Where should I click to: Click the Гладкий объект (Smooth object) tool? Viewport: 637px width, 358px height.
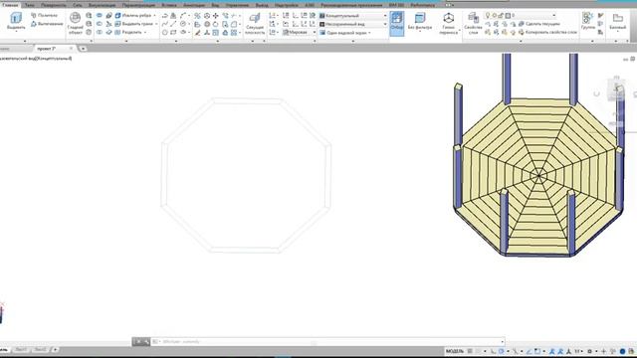point(76,23)
